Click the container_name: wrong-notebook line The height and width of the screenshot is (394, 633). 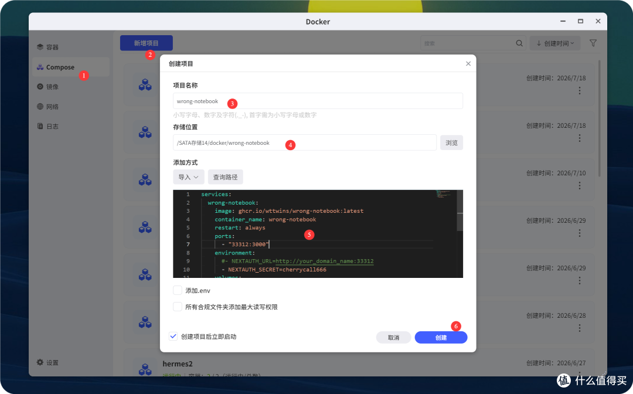(266, 219)
